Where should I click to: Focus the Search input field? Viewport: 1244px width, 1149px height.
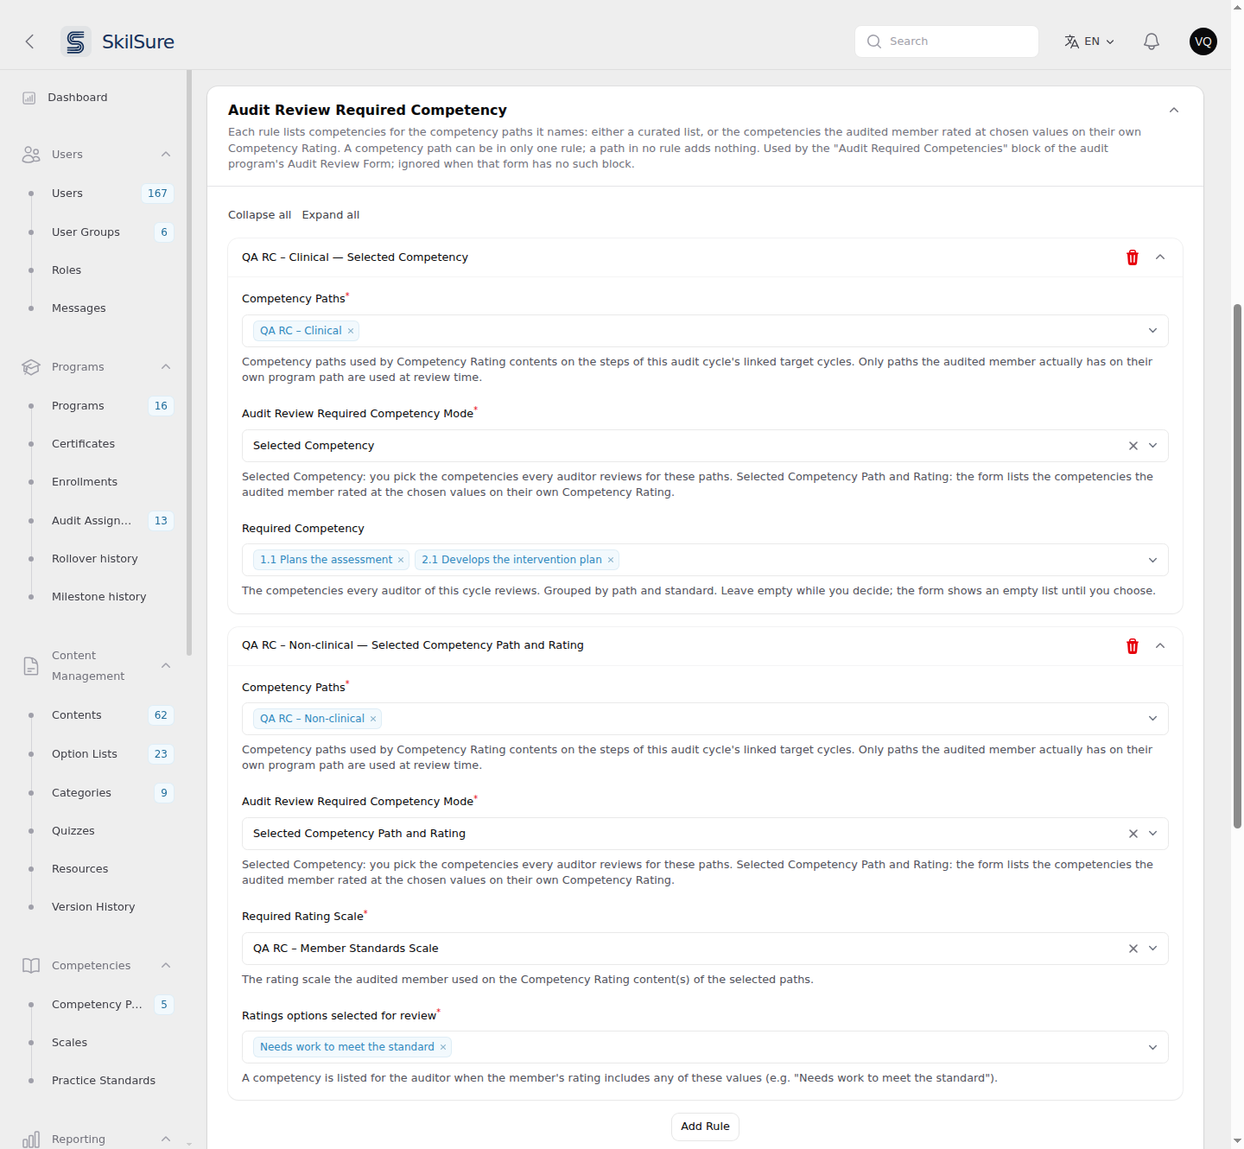(x=947, y=41)
